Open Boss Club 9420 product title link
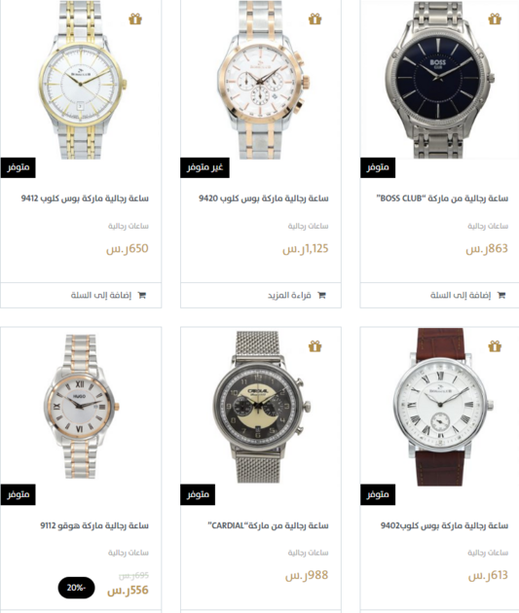The height and width of the screenshot is (613, 519). 264,198
